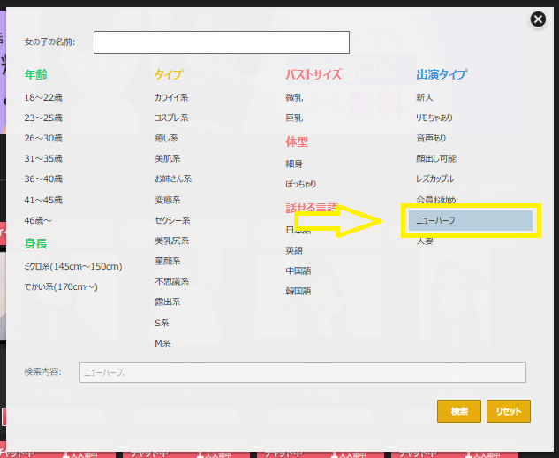Choose the 新人 performer type
This screenshot has width=559, height=458.
pos(425,97)
